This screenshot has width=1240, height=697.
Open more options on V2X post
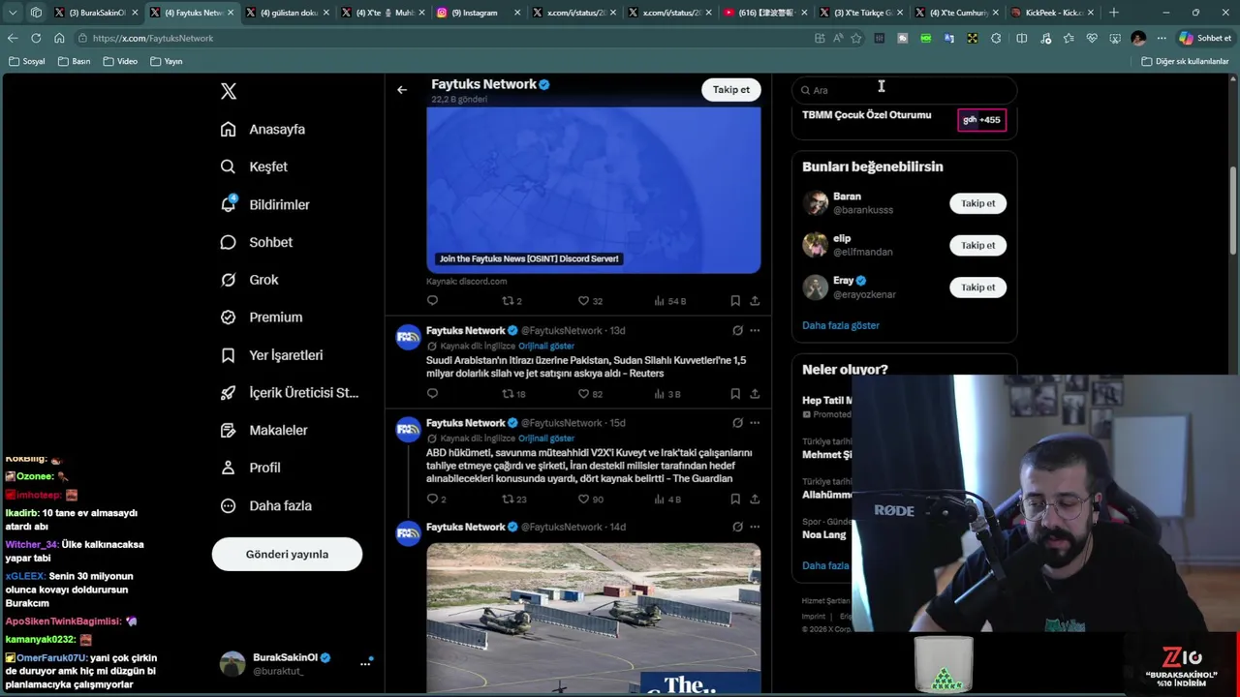[x=755, y=423]
